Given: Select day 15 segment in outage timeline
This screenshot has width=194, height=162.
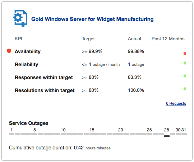Looking at the screenshot, I should (x=92, y=134).
